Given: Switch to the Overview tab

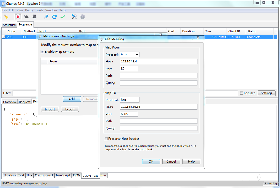Looking at the screenshot, I should 9,102.
